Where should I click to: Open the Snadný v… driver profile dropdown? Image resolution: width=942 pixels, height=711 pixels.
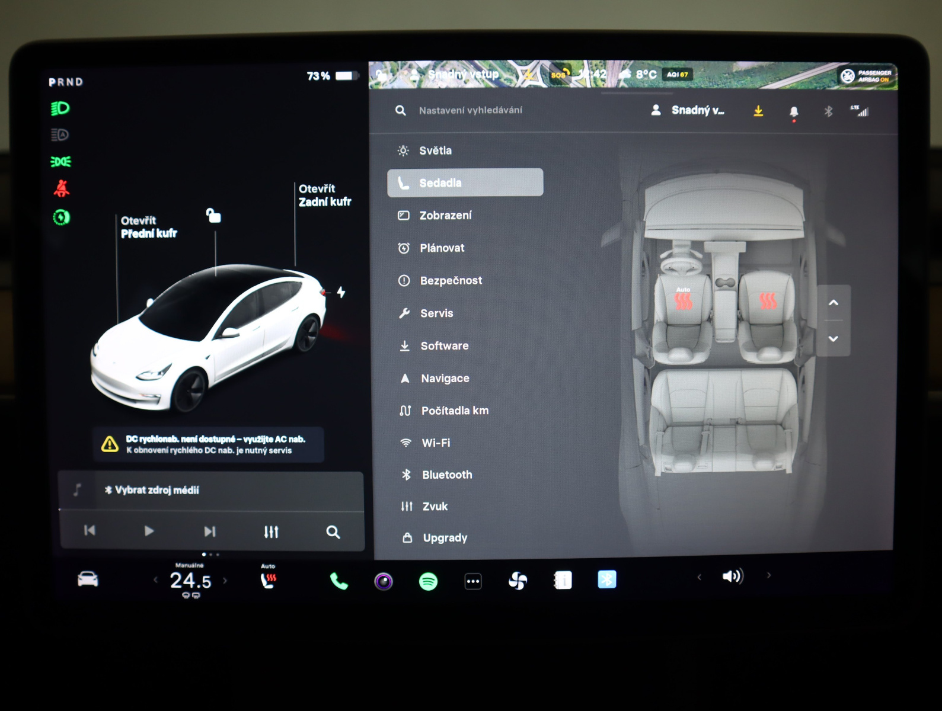(x=688, y=110)
